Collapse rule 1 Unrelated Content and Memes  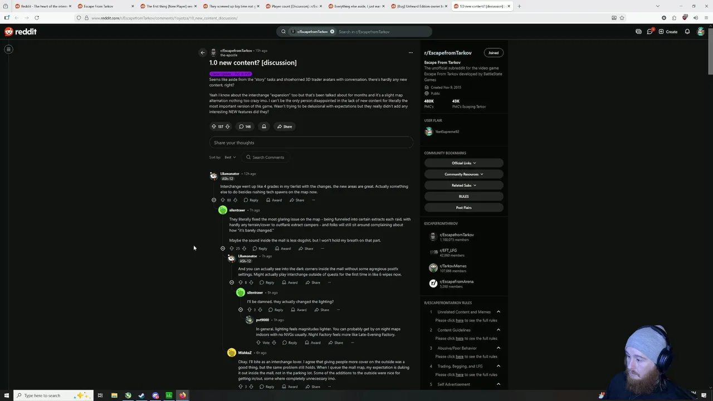point(499,312)
